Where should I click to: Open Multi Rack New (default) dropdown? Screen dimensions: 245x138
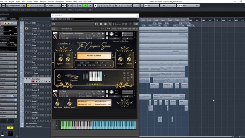(81, 29)
